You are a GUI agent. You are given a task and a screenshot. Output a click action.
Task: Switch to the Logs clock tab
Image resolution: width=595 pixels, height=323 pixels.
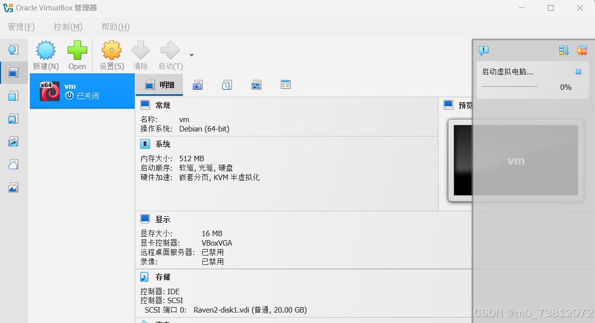click(x=227, y=85)
